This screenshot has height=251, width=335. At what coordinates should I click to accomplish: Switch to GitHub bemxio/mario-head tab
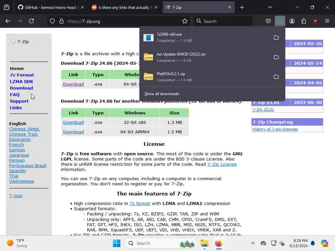pos(51,8)
